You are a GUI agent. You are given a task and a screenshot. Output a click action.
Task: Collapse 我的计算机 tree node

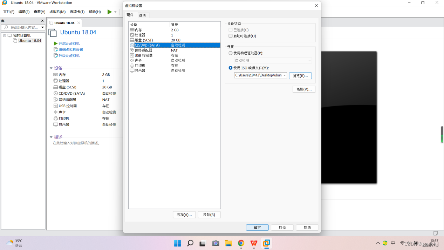coord(5,36)
